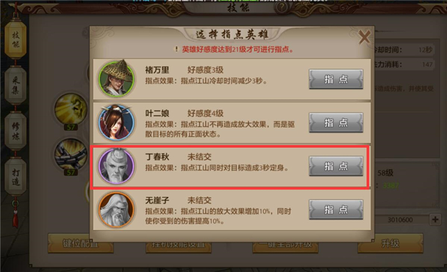This screenshot has width=447, height=272.
Task: Click 褚万里 hero portrait with straw hat
Action: [x=116, y=79]
